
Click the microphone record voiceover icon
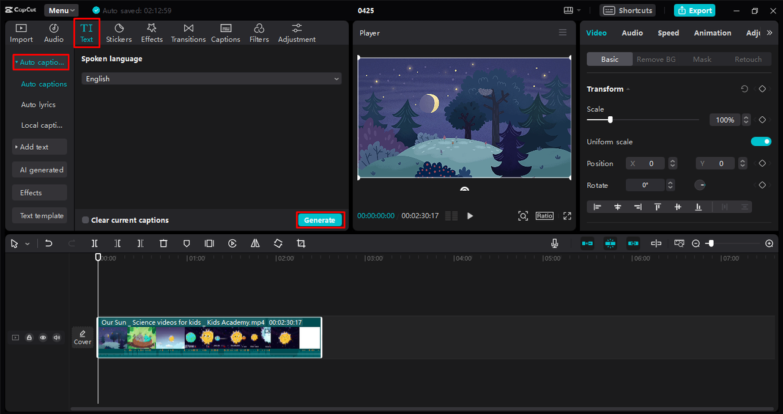tap(555, 243)
